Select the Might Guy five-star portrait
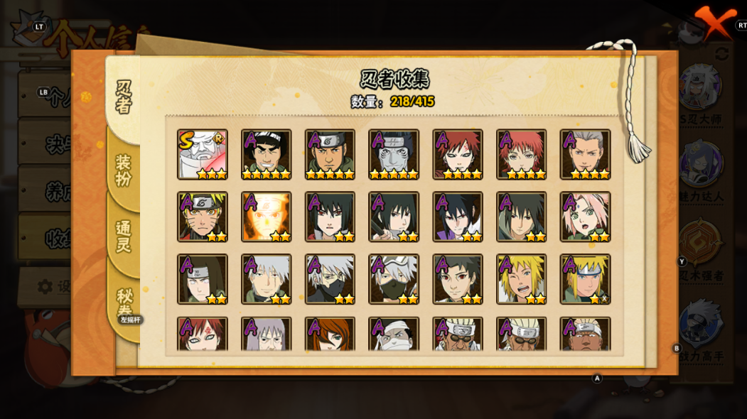 click(x=267, y=154)
